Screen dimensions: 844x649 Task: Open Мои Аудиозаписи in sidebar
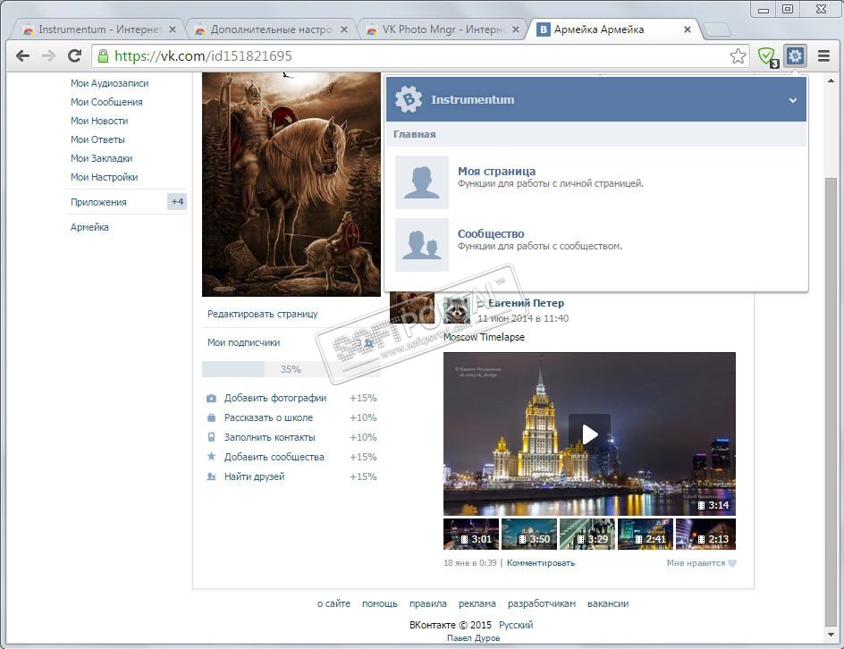[109, 83]
